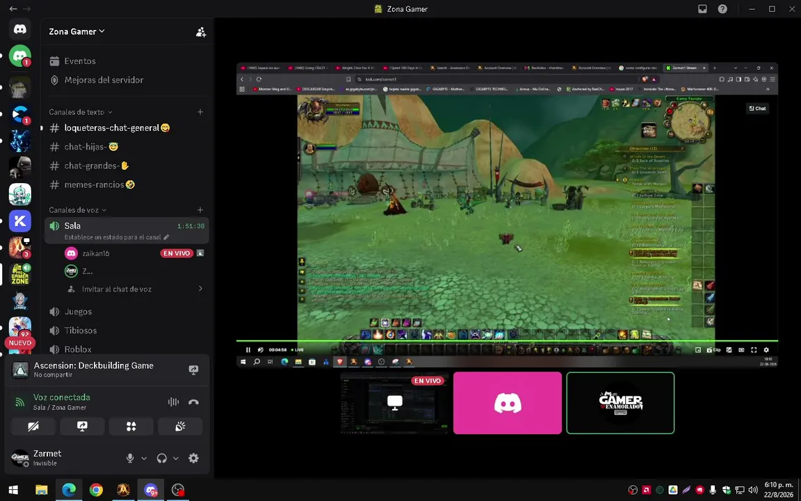
Task: Open Zona Gamer server dropdown
Action: pos(76,32)
